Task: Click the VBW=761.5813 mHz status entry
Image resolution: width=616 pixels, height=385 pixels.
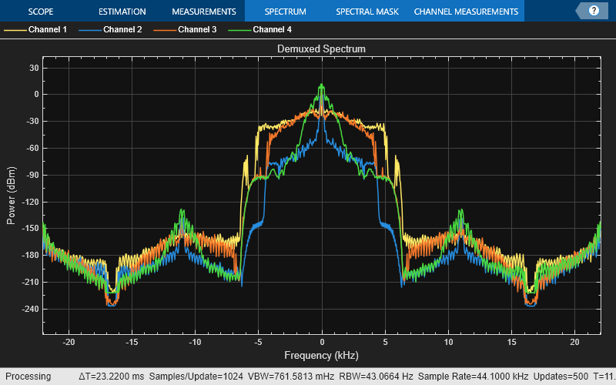Action: 291,377
